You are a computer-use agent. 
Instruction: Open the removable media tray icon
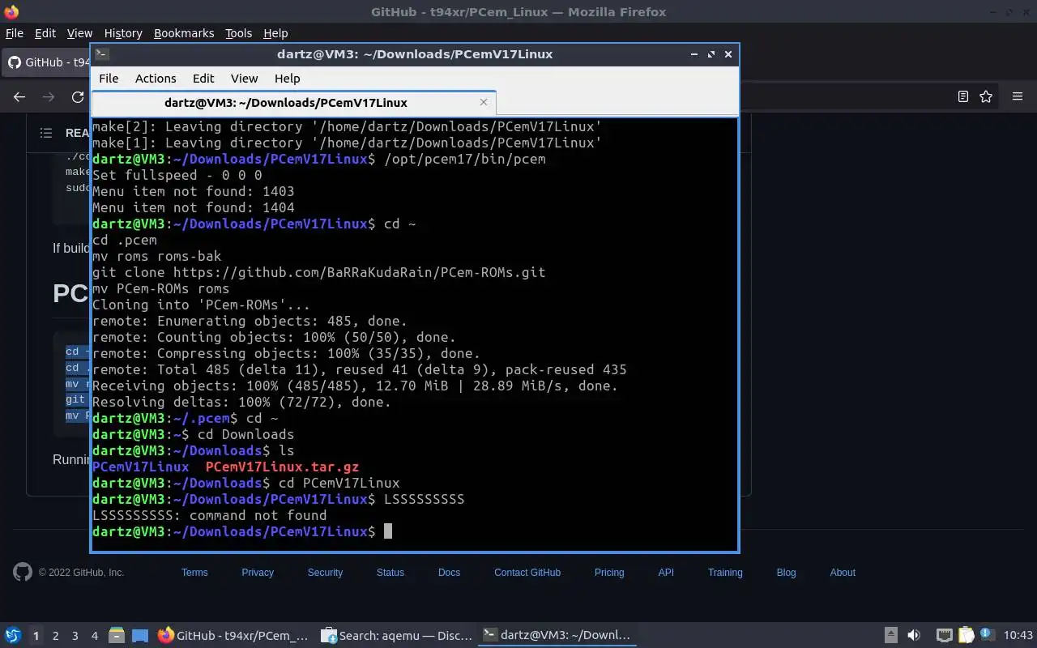pyautogui.click(x=890, y=636)
